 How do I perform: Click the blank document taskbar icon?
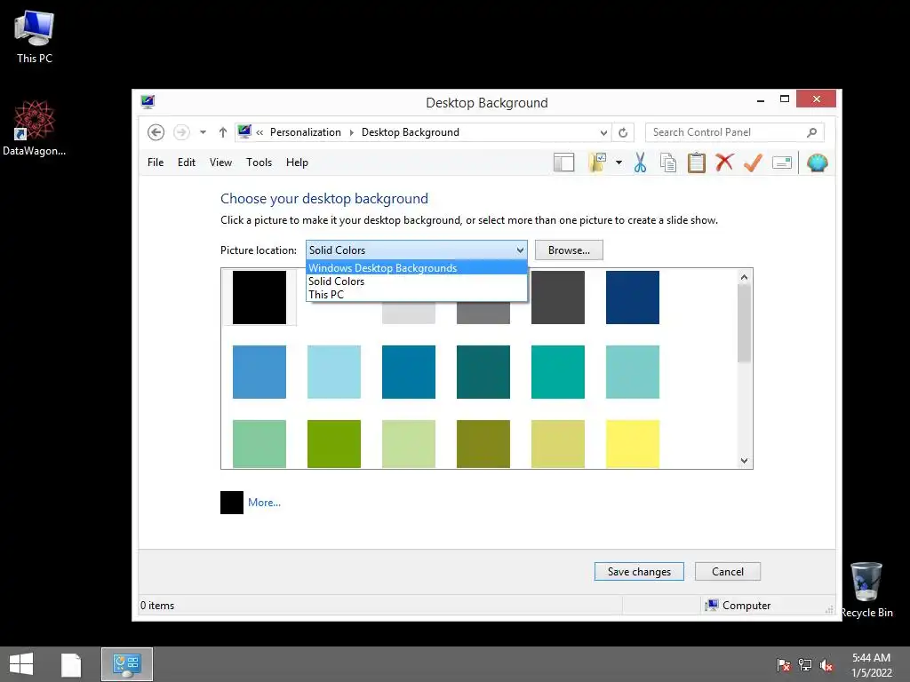click(x=71, y=664)
